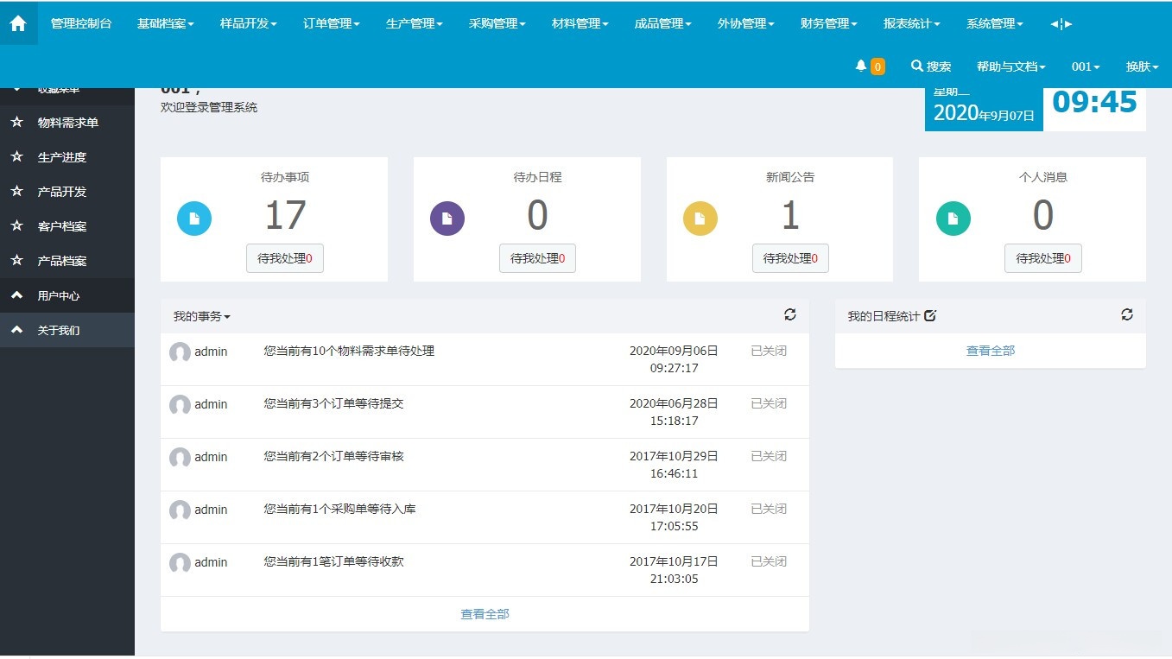Refresh the 我的事务 panel
Screen dimensions: 1172x659
pos(789,315)
